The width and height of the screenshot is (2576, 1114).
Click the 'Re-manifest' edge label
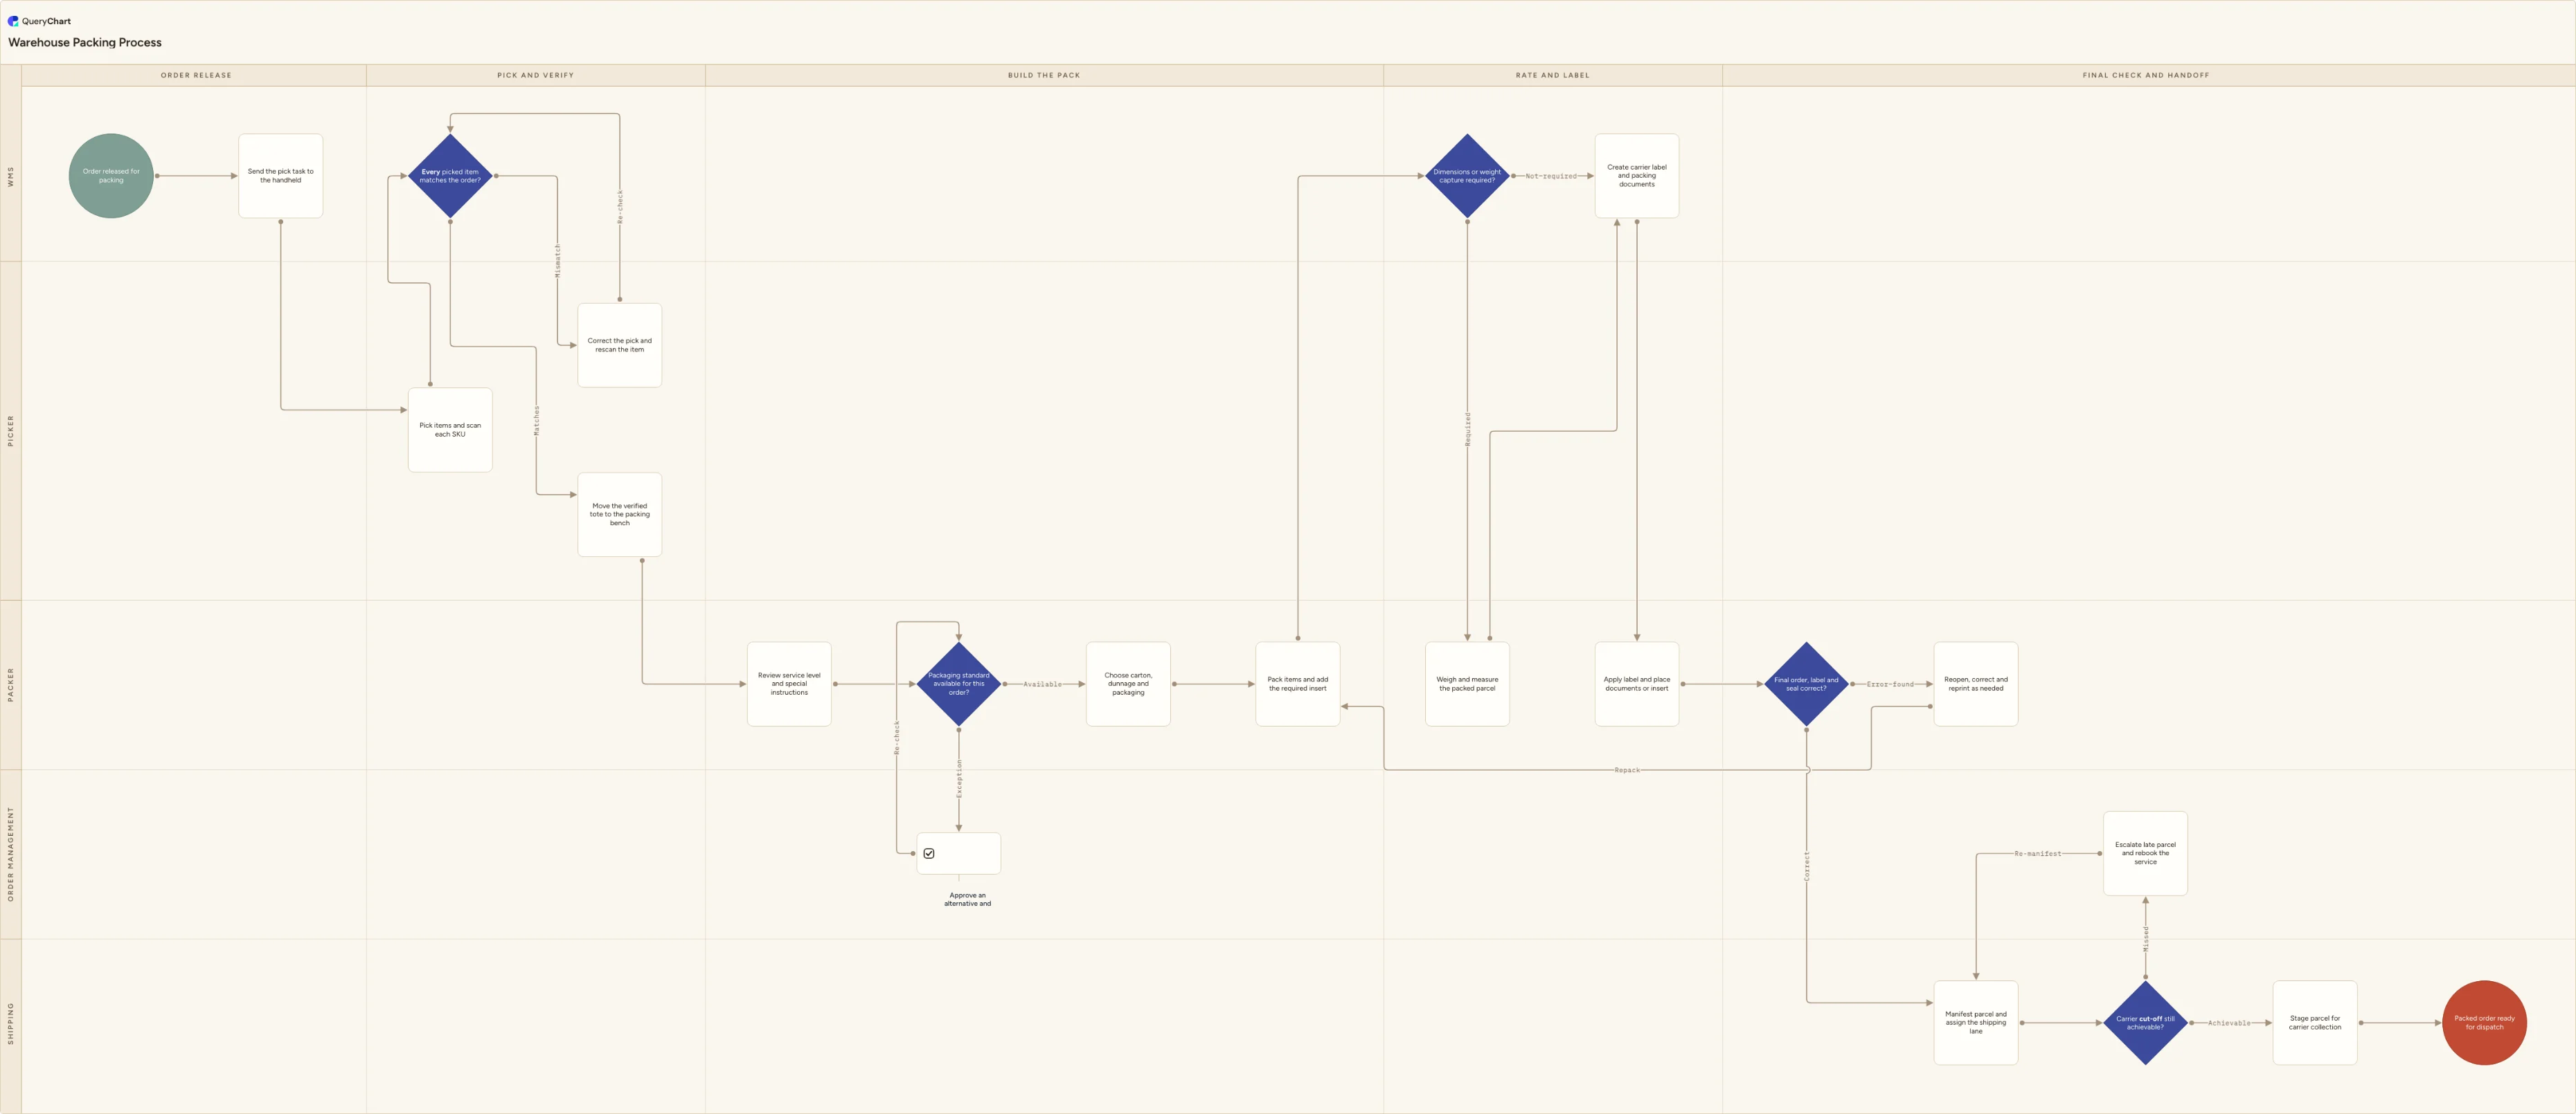(x=2037, y=855)
